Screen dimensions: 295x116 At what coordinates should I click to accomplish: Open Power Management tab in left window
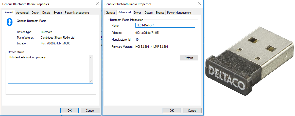click(77, 13)
